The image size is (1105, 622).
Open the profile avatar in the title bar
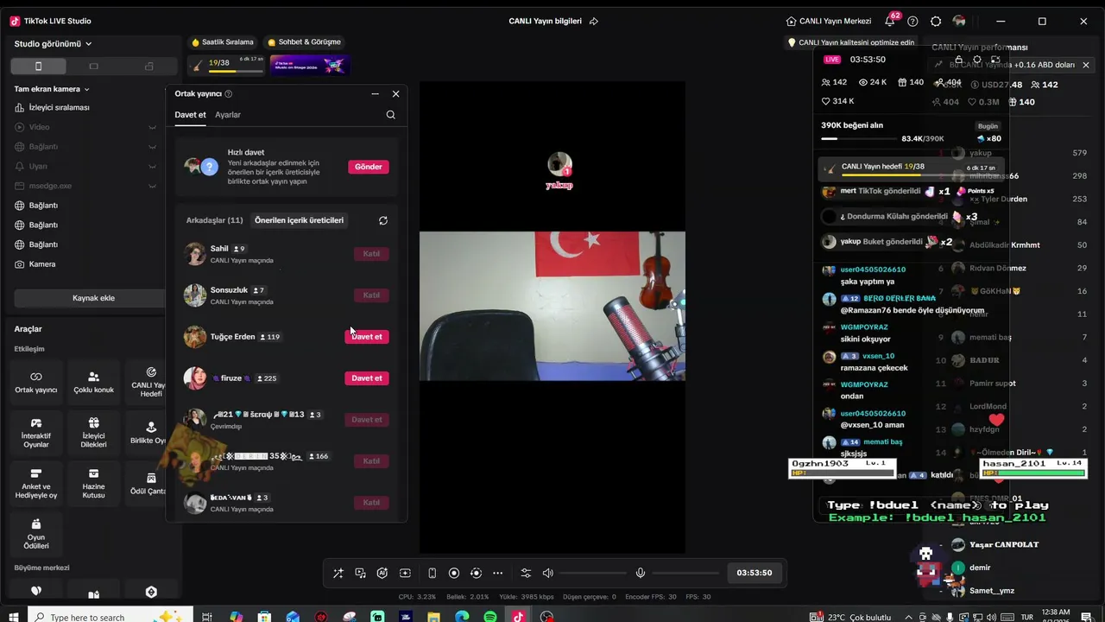pyautogui.click(x=959, y=22)
